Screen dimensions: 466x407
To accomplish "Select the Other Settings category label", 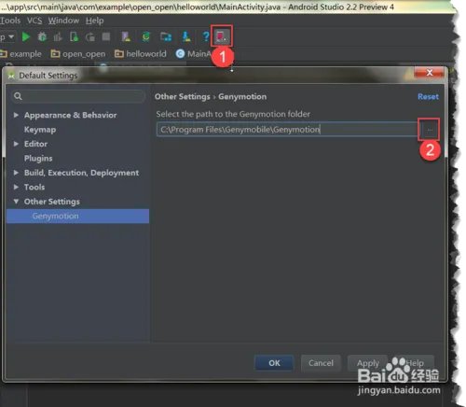I will [52, 202].
